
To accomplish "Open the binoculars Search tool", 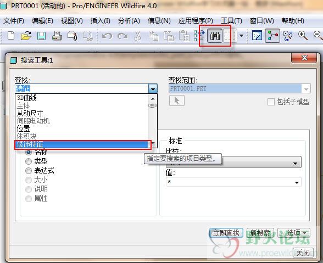I will [215, 36].
